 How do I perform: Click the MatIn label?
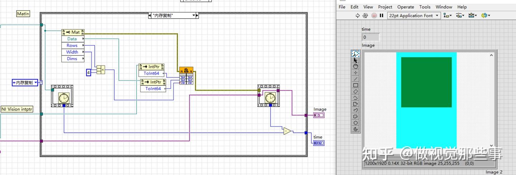click(x=23, y=14)
